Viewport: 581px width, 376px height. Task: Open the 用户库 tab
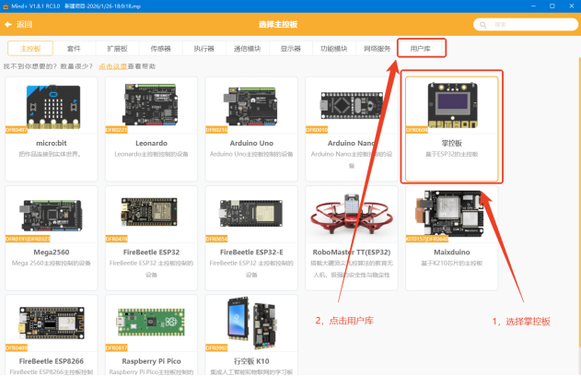(421, 49)
